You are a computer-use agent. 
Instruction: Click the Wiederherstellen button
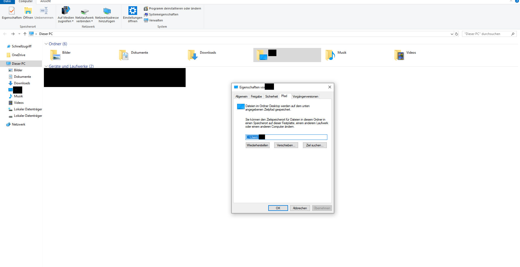[x=258, y=145]
